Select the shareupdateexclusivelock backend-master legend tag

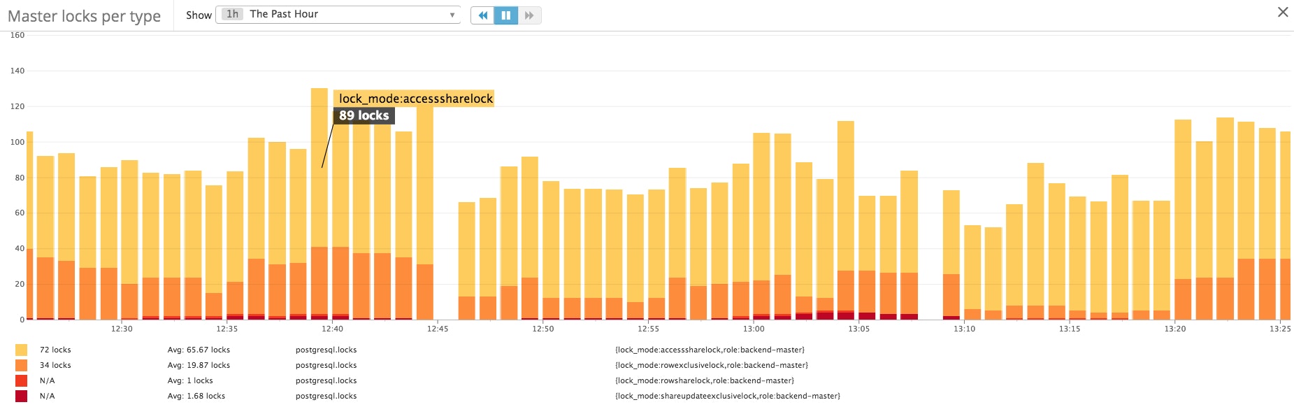pos(727,396)
